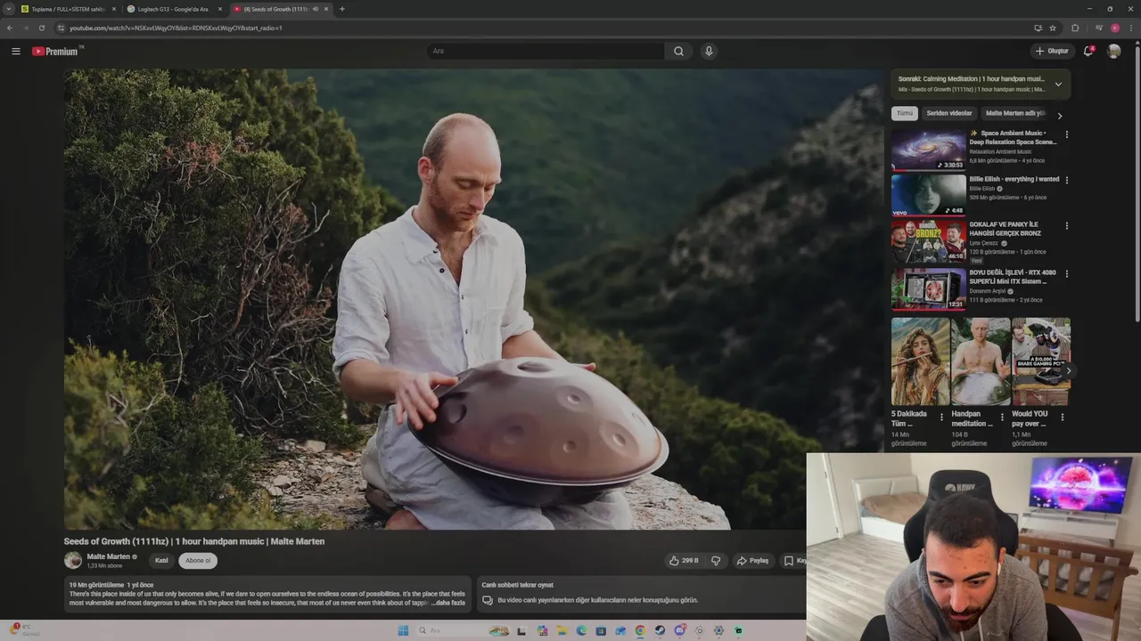The image size is (1141, 641).
Task: Open the Malte Marten channel name link
Action: point(109,556)
